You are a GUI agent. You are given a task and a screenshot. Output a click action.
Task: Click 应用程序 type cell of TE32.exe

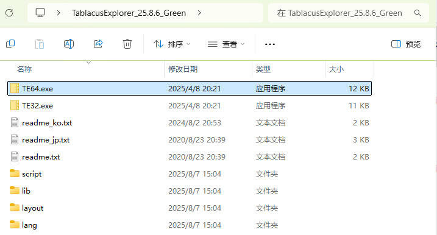pos(271,105)
